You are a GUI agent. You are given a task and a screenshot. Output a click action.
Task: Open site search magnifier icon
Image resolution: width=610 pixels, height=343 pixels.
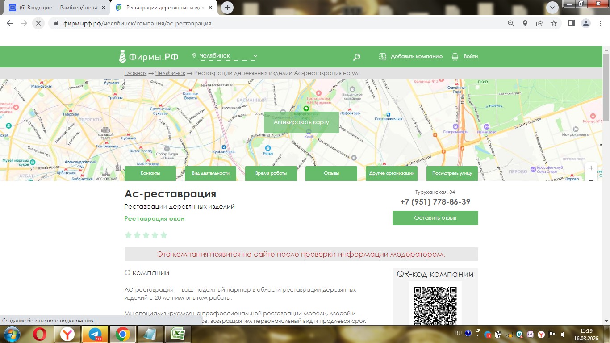click(356, 57)
